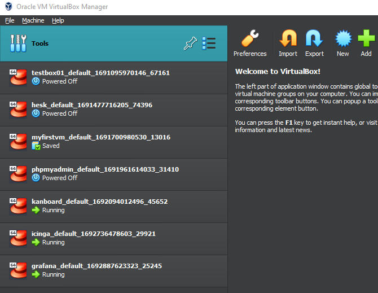Select the running kanboard_default machine

[x=99, y=202]
